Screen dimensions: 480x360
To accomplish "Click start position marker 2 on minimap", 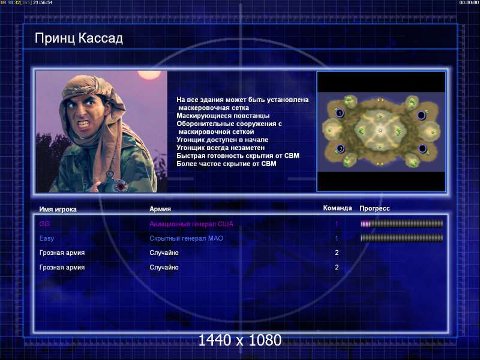I will (x=340, y=149).
